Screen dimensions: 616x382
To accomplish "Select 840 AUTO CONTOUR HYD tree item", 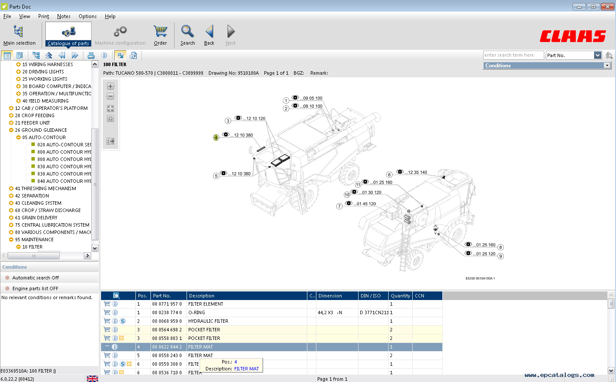I will click(64, 181).
